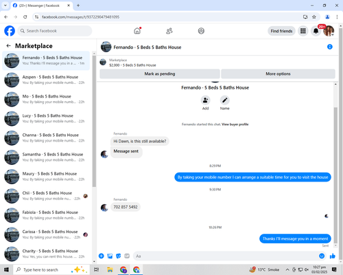This screenshot has height=275, width=343.
Task: Open the View buyer profile link
Action: [235, 124]
